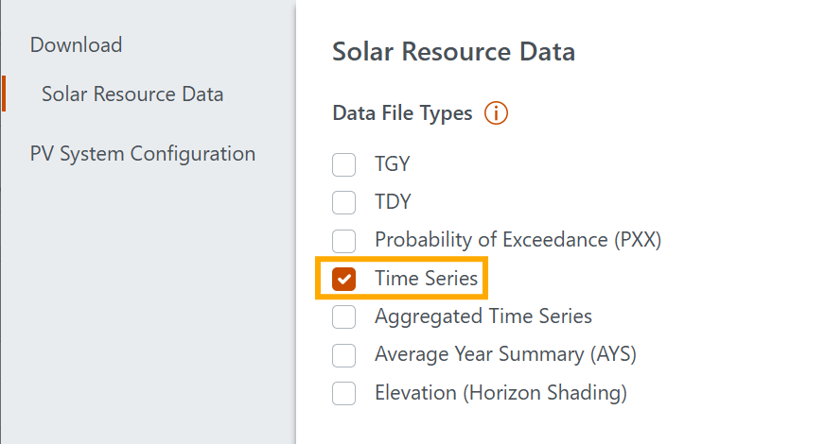Click the 'Probability of Exceedance (PXX)' label
The width and height of the screenshot is (825, 444).
coord(518,240)
